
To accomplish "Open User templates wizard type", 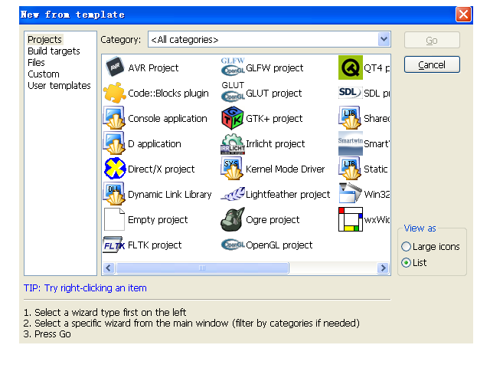I will point(59,85).
